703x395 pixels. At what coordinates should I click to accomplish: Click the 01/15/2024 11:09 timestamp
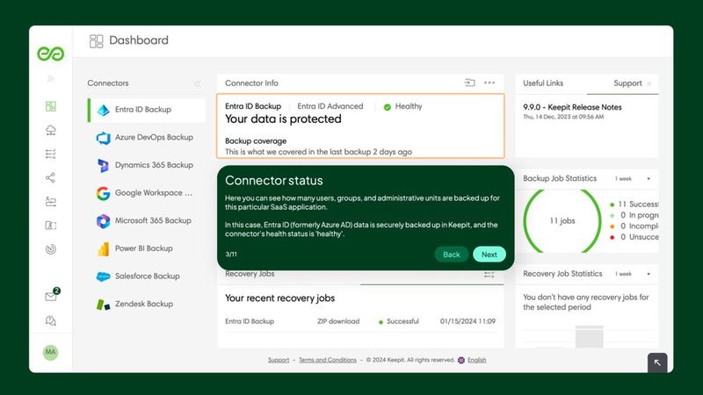pyautogui.click(x=467, y=321)
